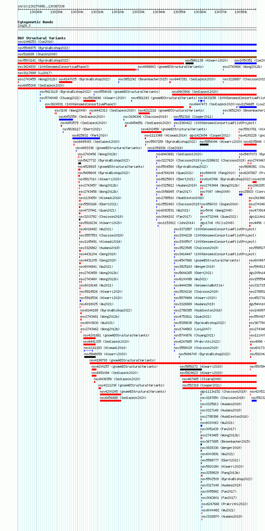Viewport: 265px width, 531px height.
Task: Open nsv516699 (Shaikh2009) variant entry
Action: 38,54
